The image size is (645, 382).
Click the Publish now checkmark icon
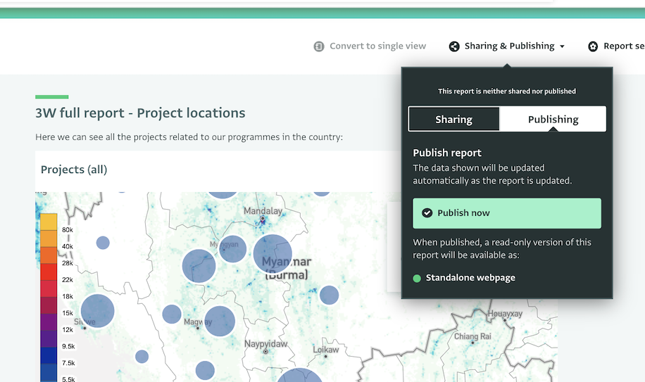(x=427, y=212)
